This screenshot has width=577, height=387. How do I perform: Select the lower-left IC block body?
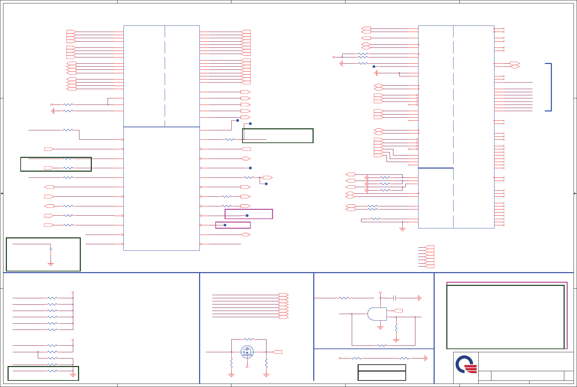coord(161,189)
